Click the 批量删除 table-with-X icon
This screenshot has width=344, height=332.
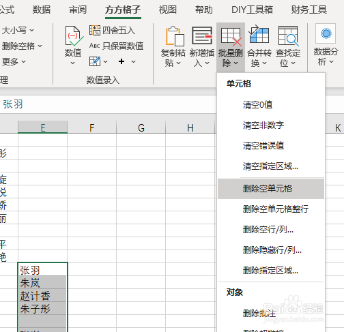(231, 37)
